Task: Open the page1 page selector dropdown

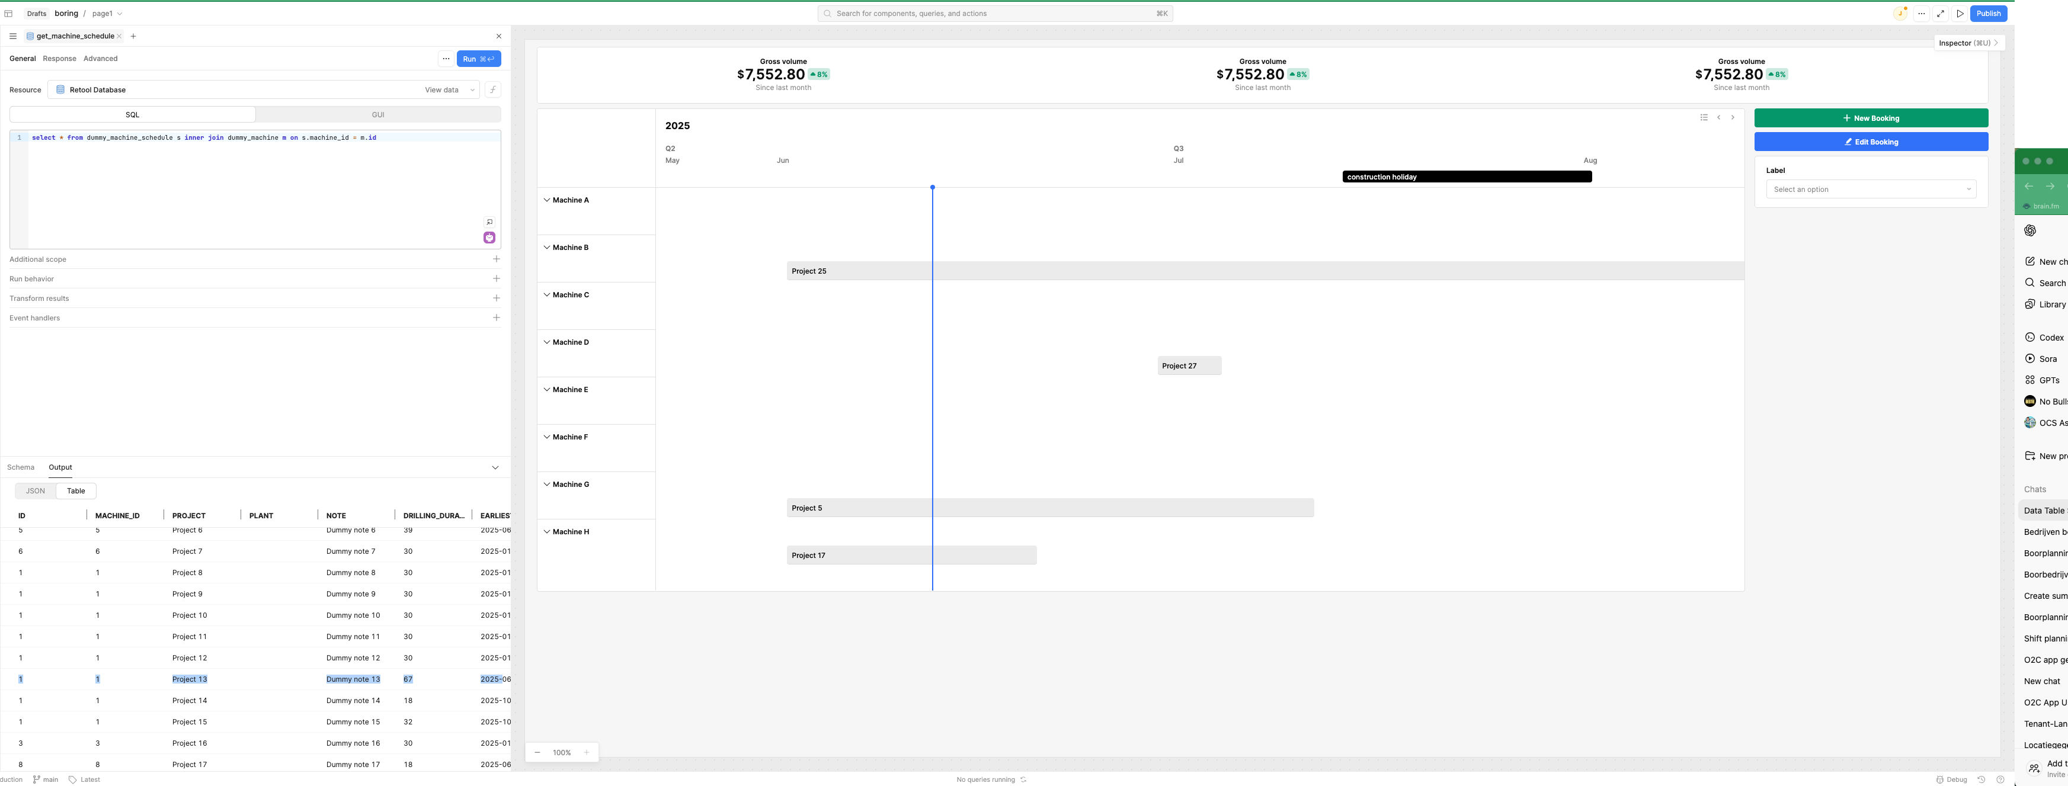Action: [x=107, y=14]
